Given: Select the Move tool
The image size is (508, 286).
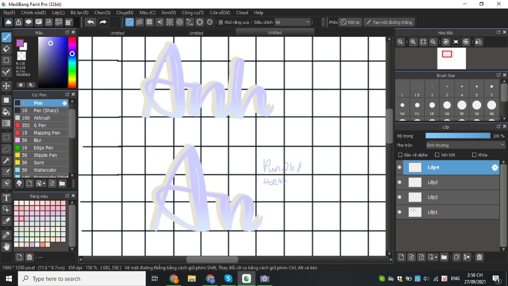Looking at the screenshot, I should pyautogui.click(x=6, y=86).
